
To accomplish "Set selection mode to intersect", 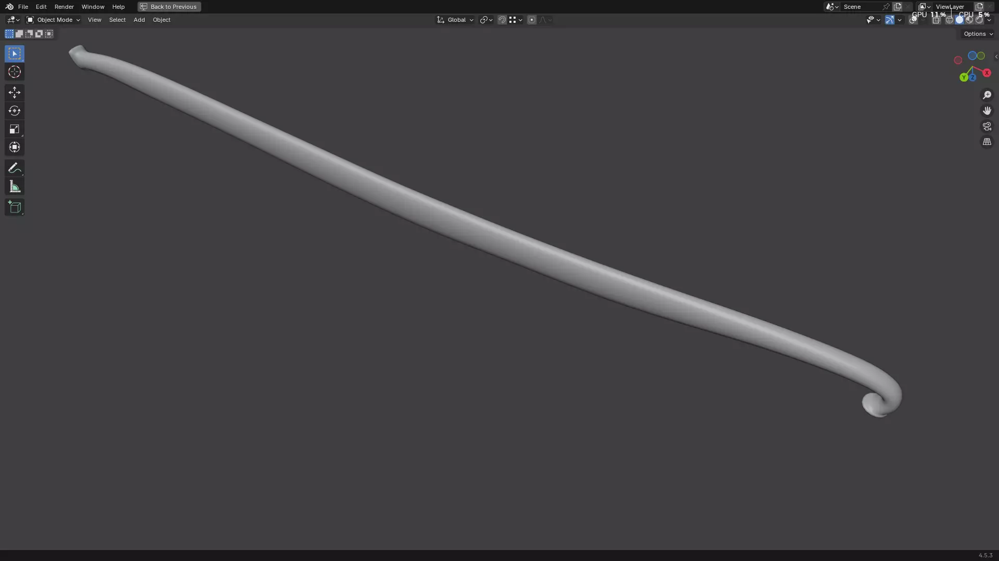I will (49, 34).
